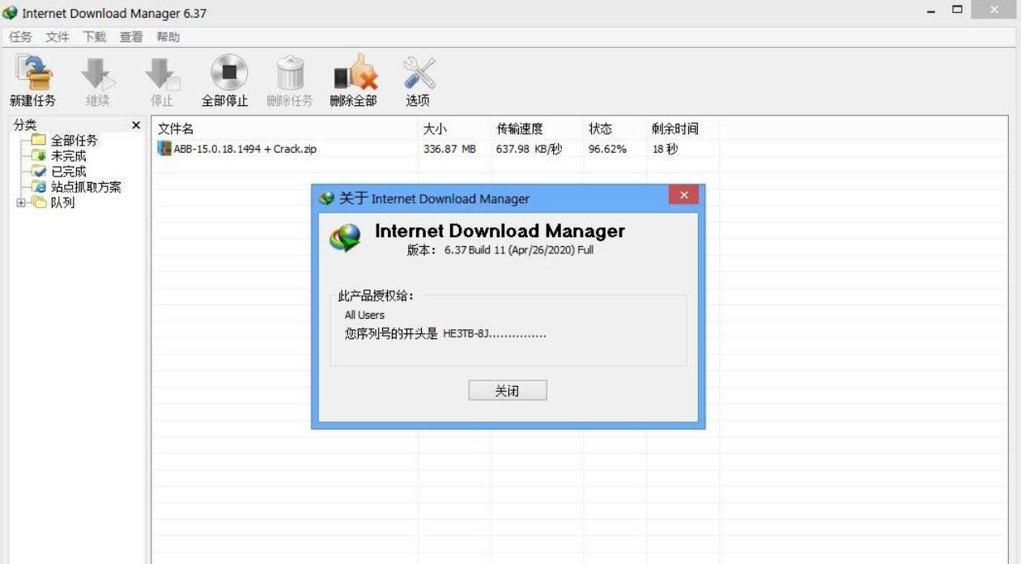Click the 新建任务 toolbar icon
This screenshot has height=564, width=1021.
(33, 73)
